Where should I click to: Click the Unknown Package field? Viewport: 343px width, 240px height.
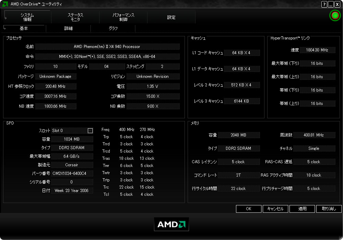(56, 76)
